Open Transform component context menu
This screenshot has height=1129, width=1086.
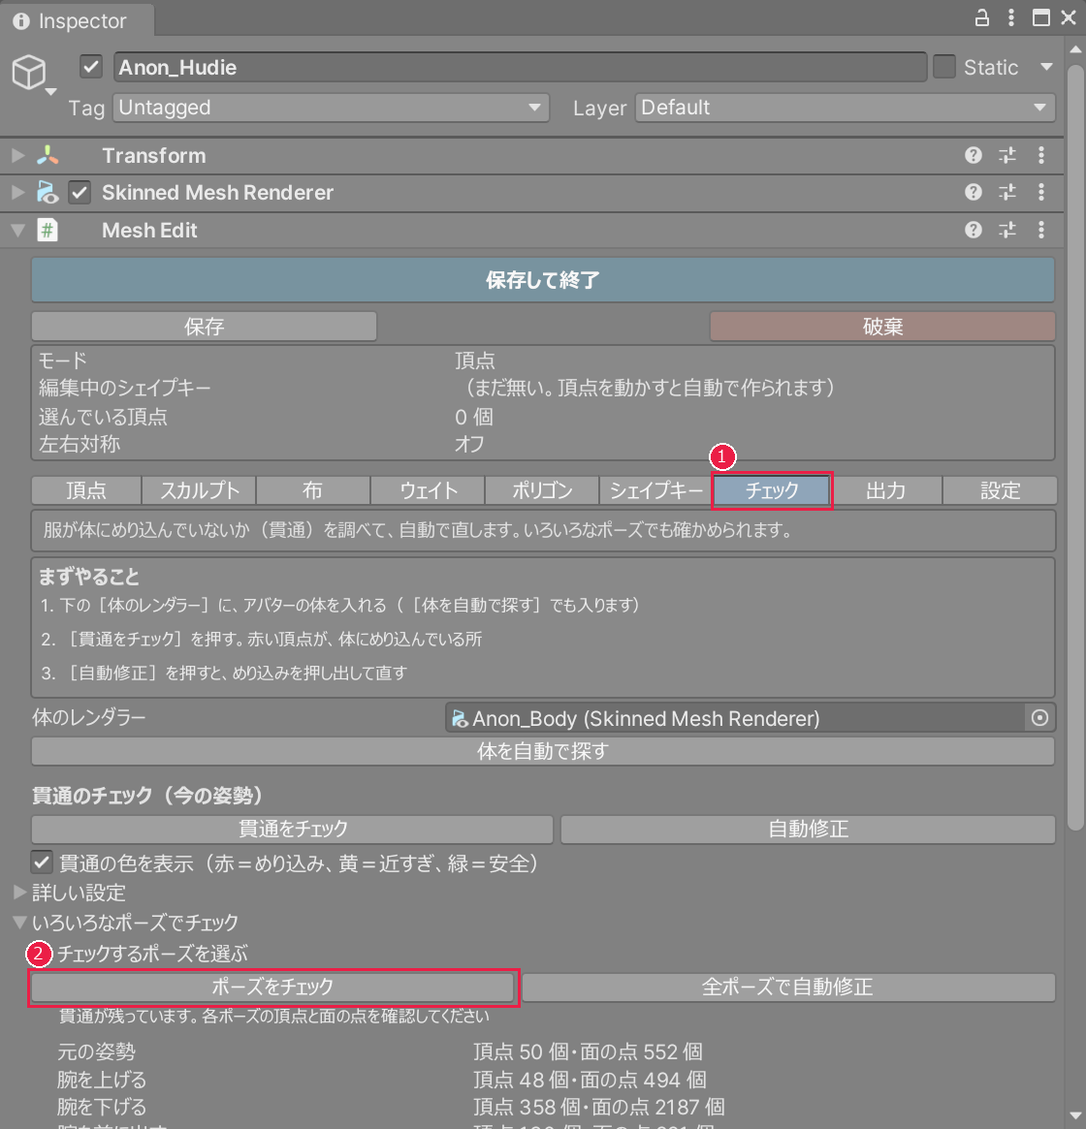pos(1041,155)
